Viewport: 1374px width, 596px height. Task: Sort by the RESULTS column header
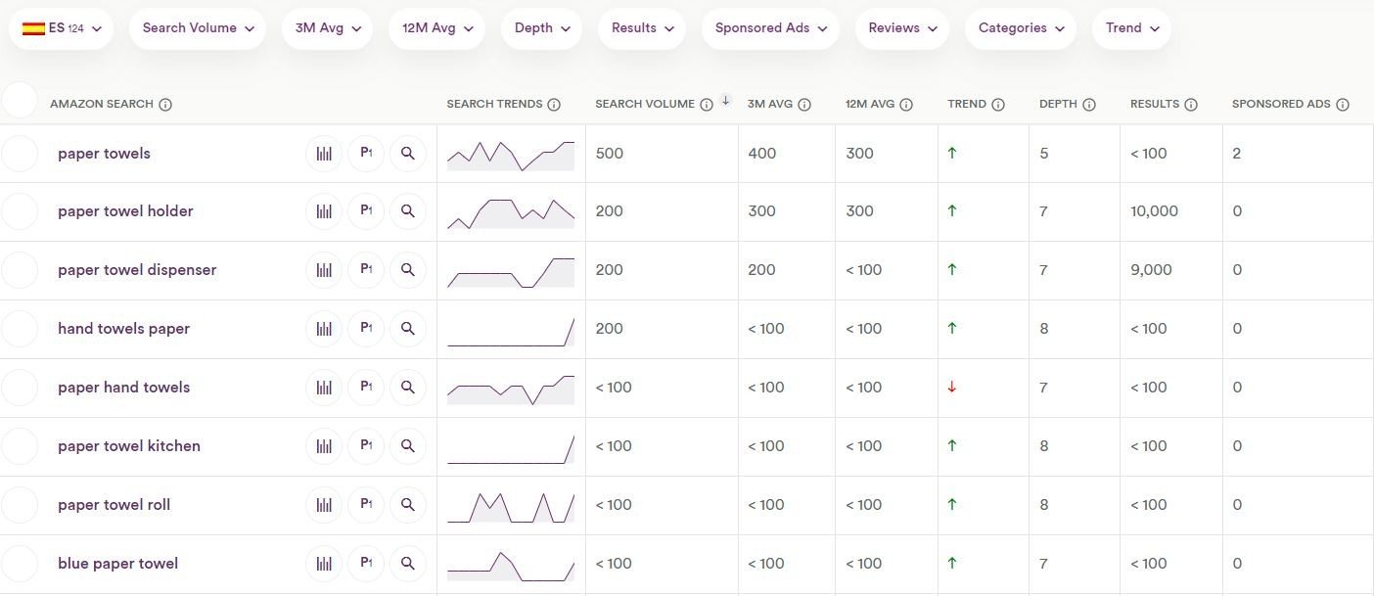[1155, 104]
